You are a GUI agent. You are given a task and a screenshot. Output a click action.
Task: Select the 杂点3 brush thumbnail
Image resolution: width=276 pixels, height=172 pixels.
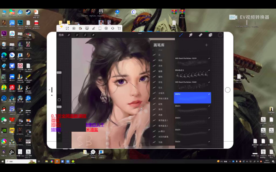click(192, 110)
